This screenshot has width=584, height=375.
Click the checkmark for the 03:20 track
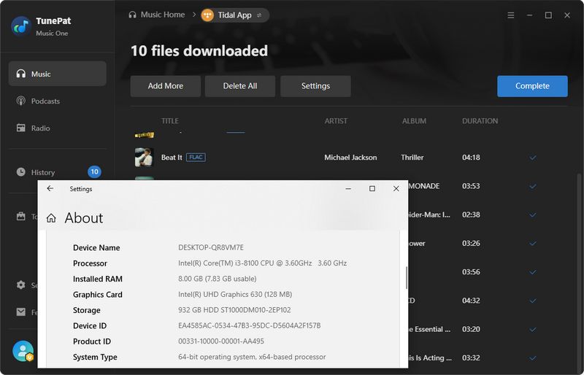tap(533, 329)
